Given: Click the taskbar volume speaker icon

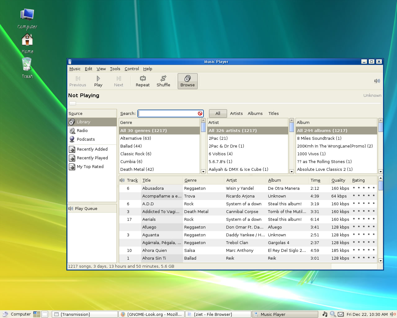Looking at the screenshot, I should point(393,314).
